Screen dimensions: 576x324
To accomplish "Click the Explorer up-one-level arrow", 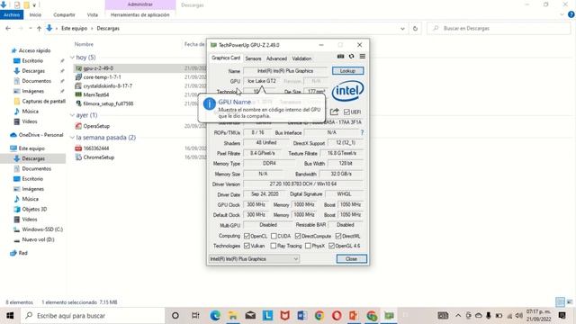I will point(39,28).
